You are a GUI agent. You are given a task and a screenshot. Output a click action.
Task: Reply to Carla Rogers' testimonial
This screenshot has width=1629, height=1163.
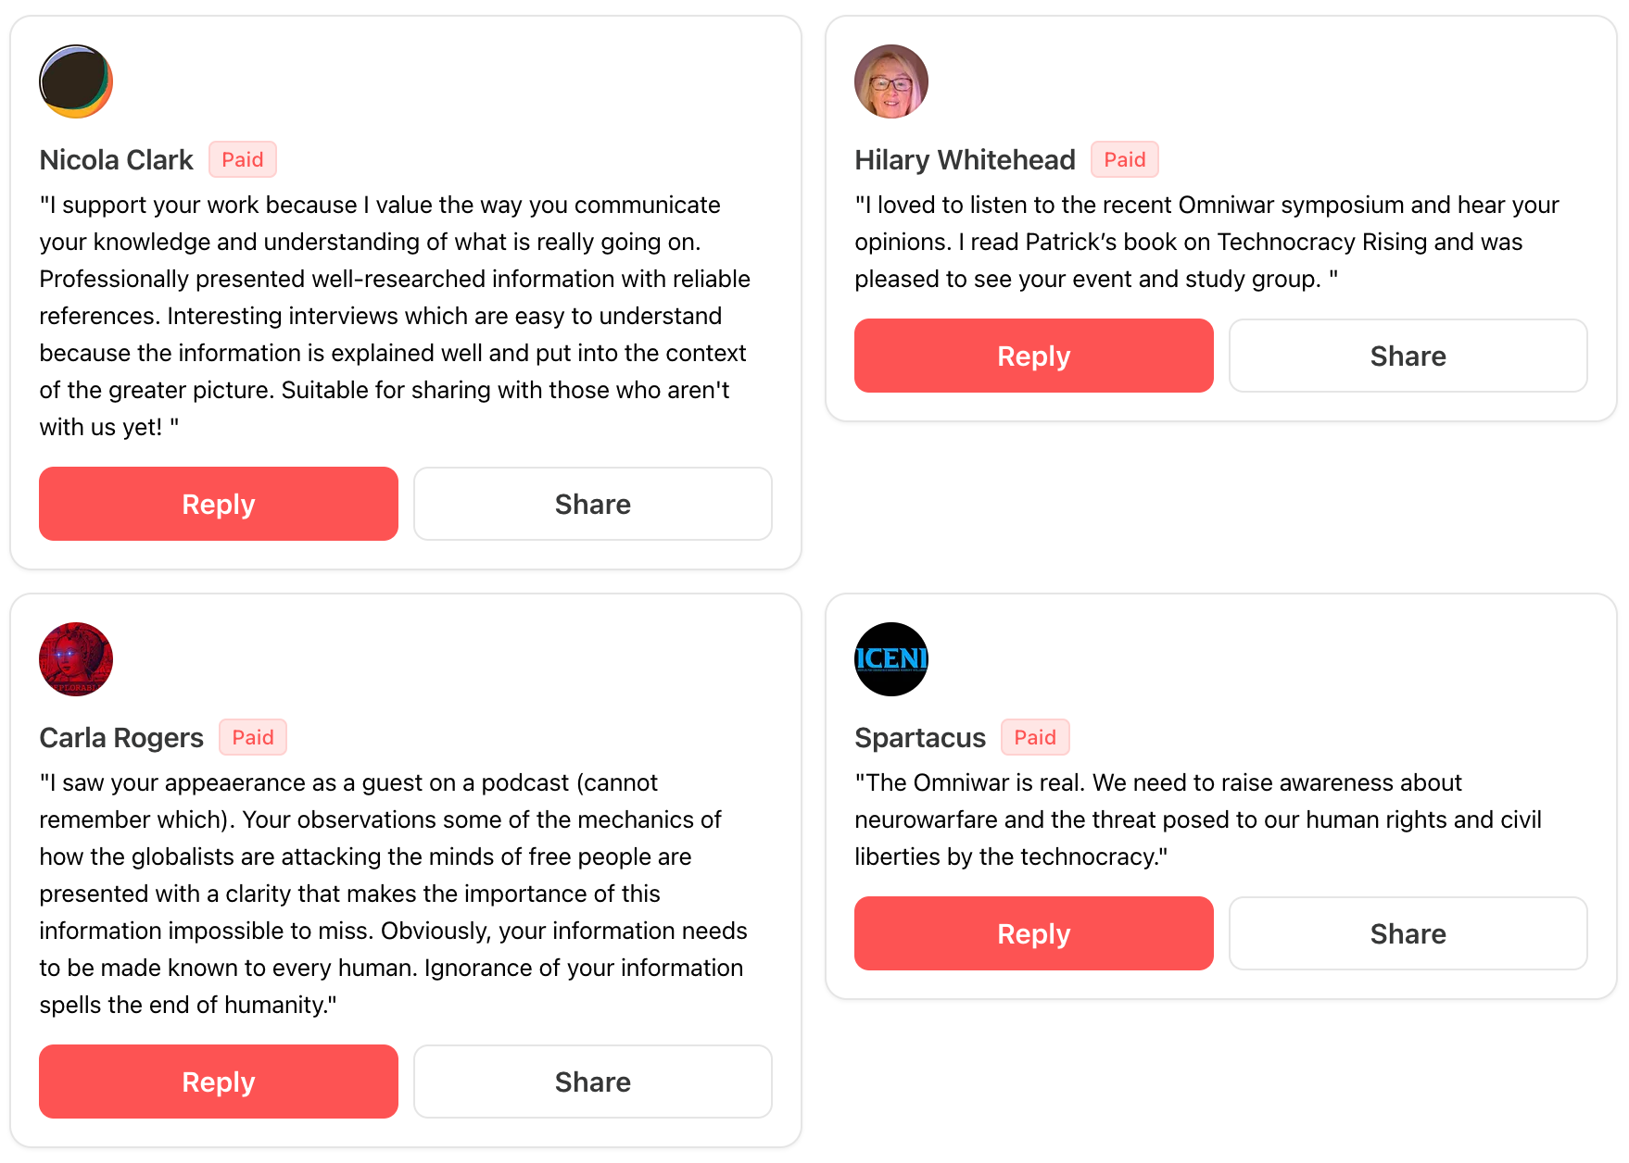pyautogui.click(x=219, y=1082)
